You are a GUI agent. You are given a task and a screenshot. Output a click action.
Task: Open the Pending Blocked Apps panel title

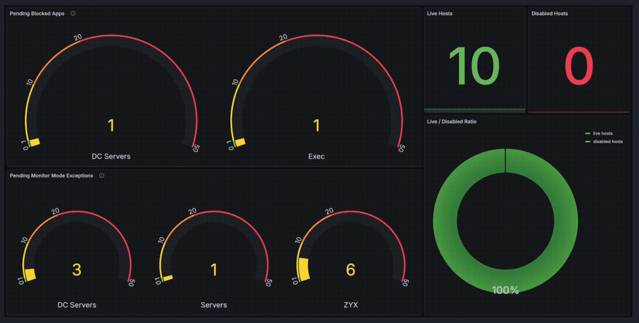(x=37, y=14)
